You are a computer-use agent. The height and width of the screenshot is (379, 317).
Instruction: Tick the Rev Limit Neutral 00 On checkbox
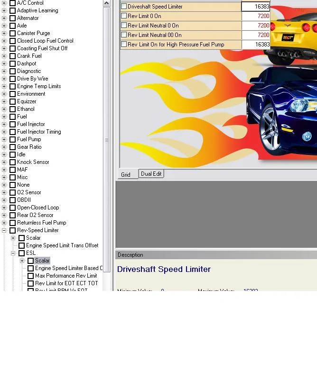click(x=124, y=35)
